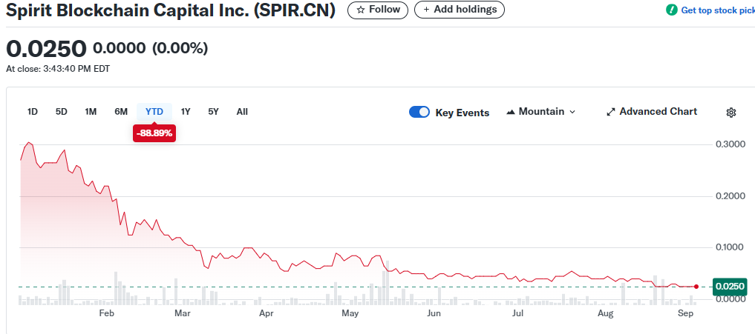Click the Mar x-axis label
This screenshot has width=755, height=334.
pyautogui.click(x=183, y=314)
